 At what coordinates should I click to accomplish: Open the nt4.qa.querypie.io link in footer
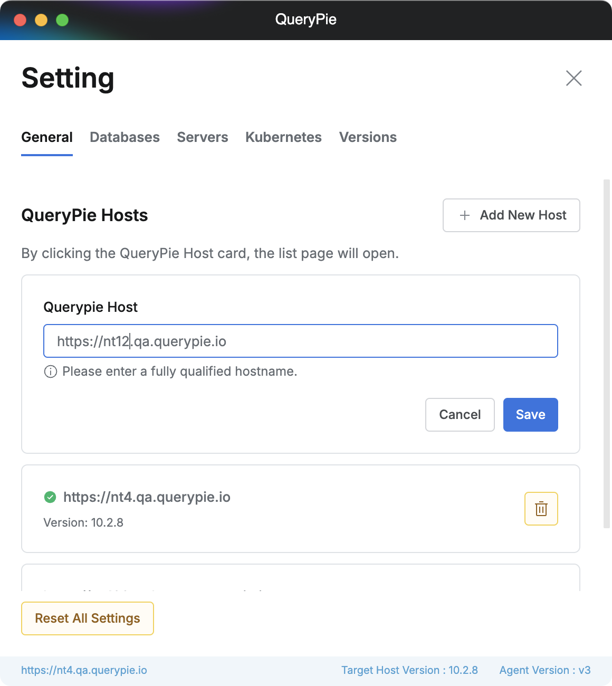(x=84, y=670)
